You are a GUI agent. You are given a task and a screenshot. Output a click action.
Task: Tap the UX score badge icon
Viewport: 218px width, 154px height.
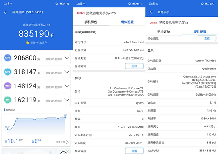pyautogui.click(x=8, y=100)
